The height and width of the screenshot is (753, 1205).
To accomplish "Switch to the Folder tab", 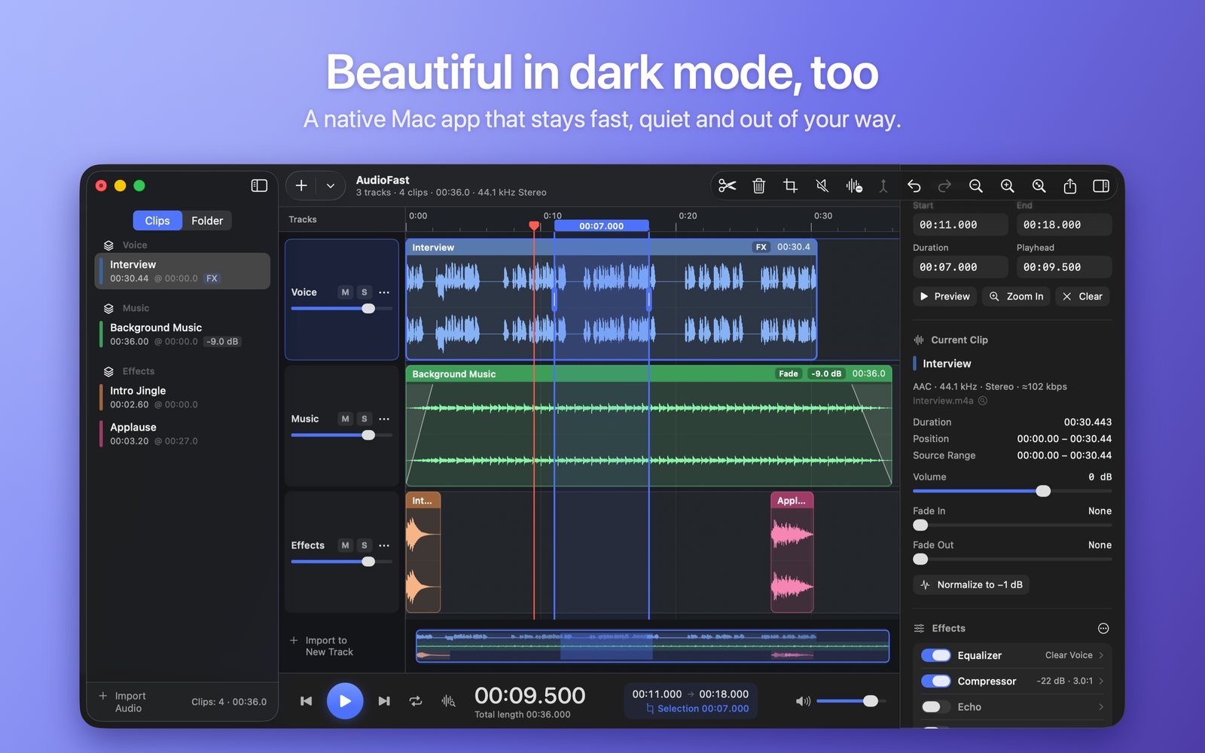I will pos(207,221).
